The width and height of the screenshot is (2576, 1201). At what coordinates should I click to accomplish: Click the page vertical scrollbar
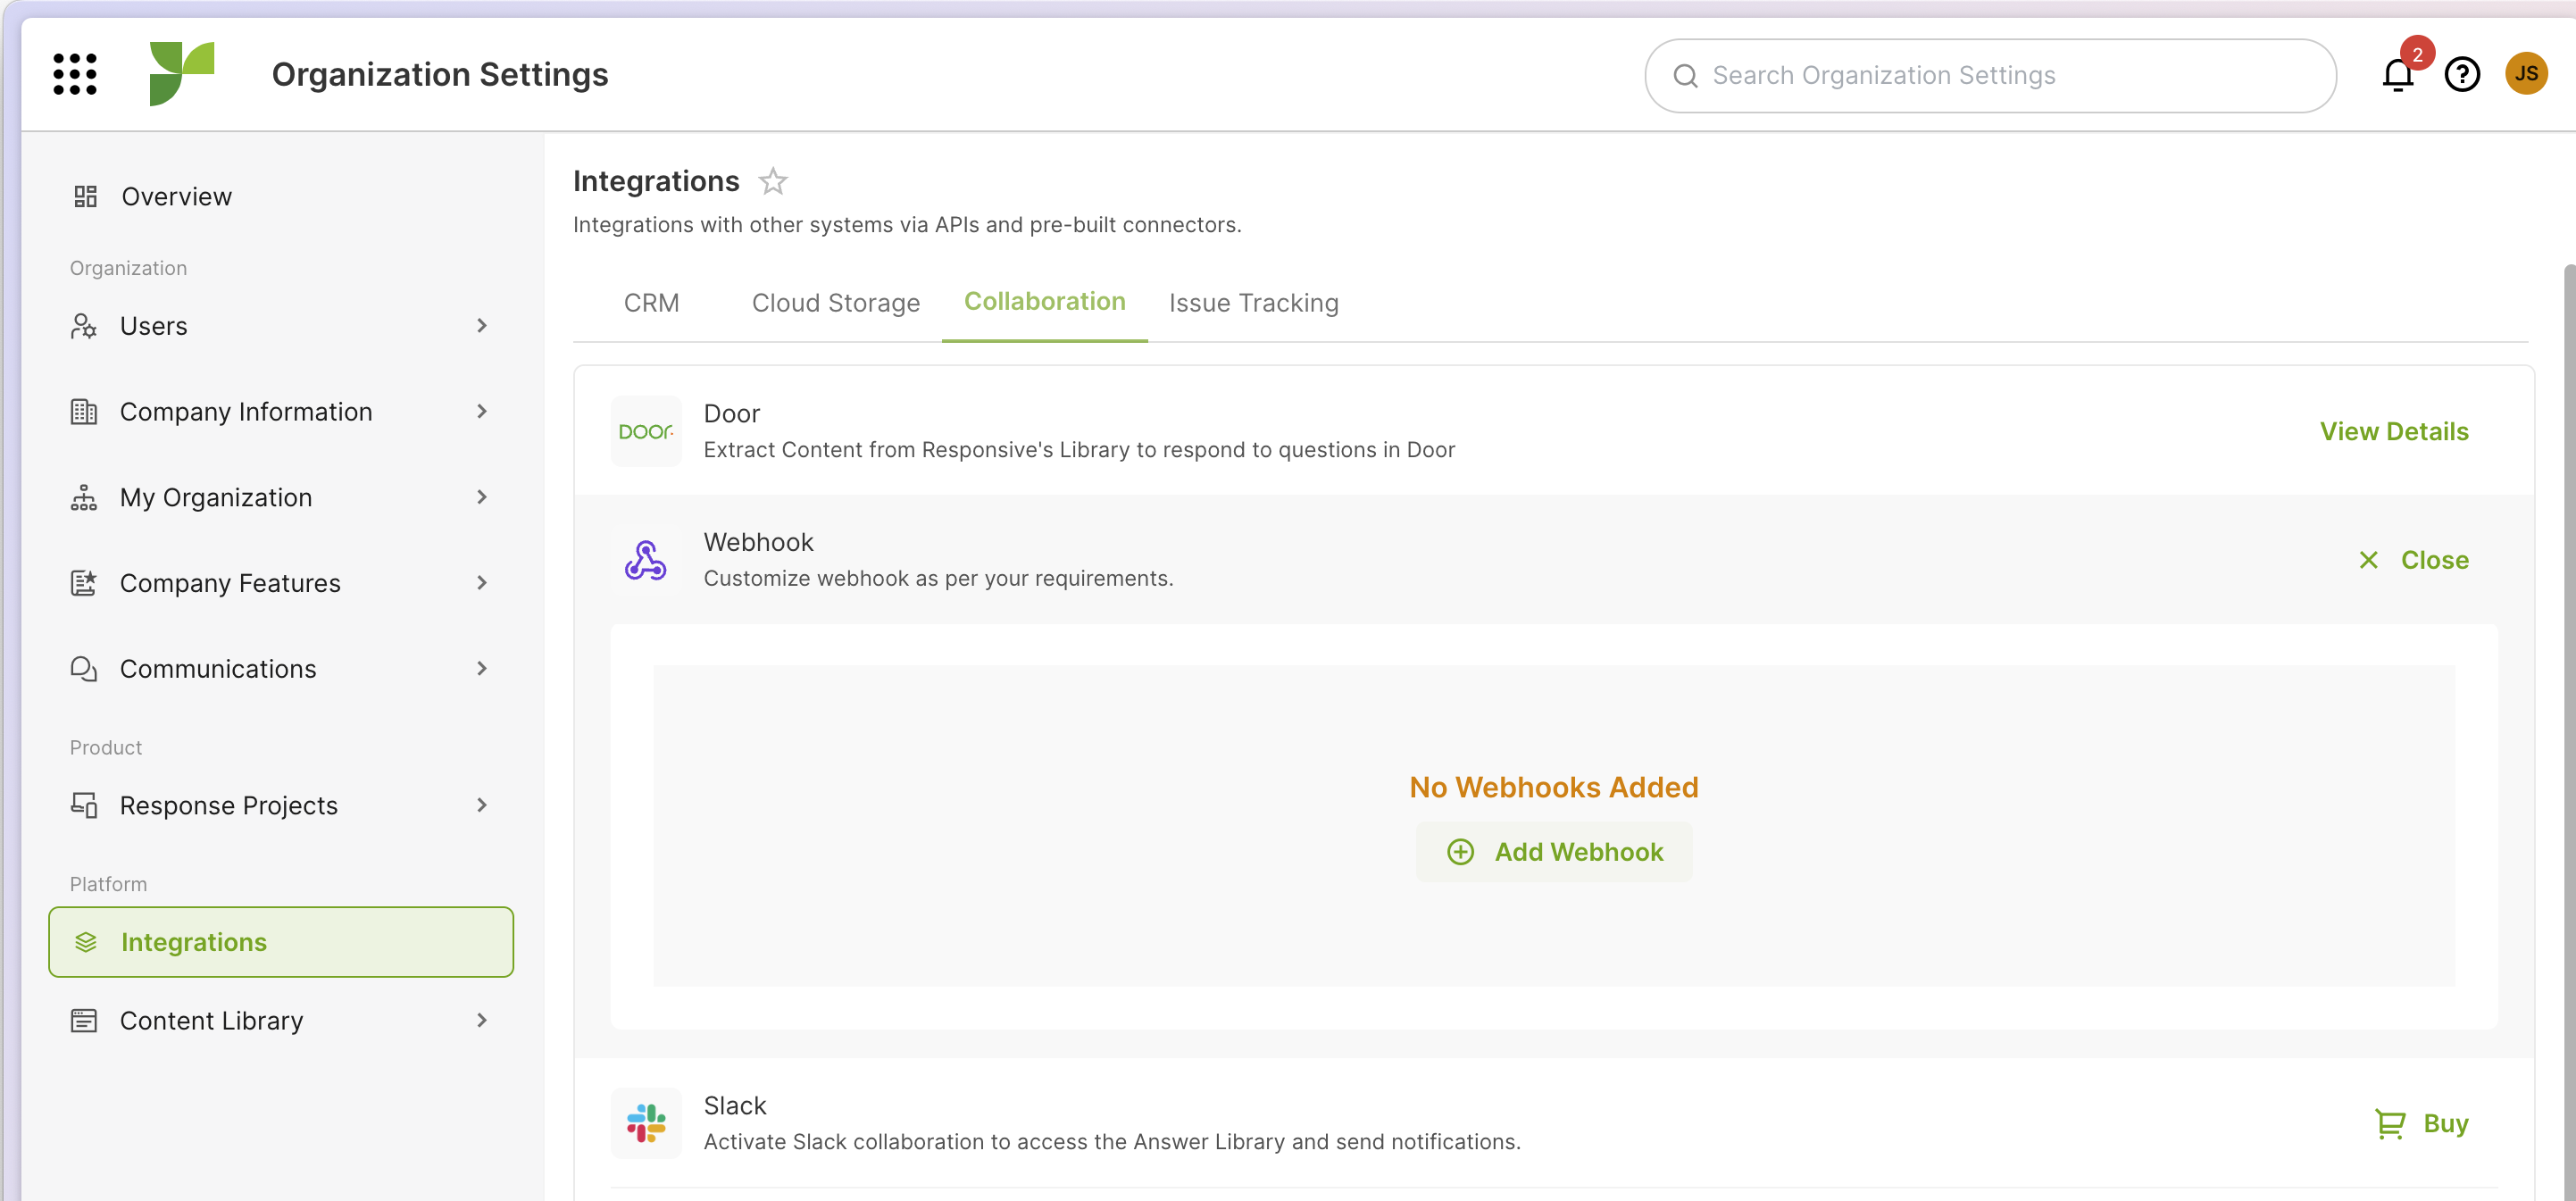[x=2569, y=730]
